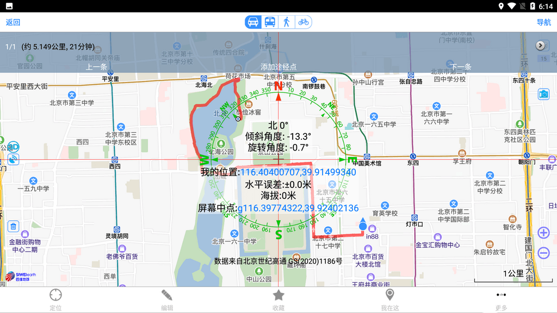Viewport: 557px width, 313px height.
Task: Zoom in with plus button
Action: click(543, 233)
